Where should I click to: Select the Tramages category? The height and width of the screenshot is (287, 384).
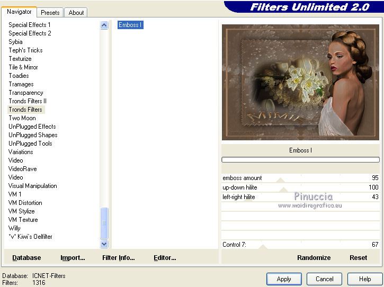[x=21, y=84]
